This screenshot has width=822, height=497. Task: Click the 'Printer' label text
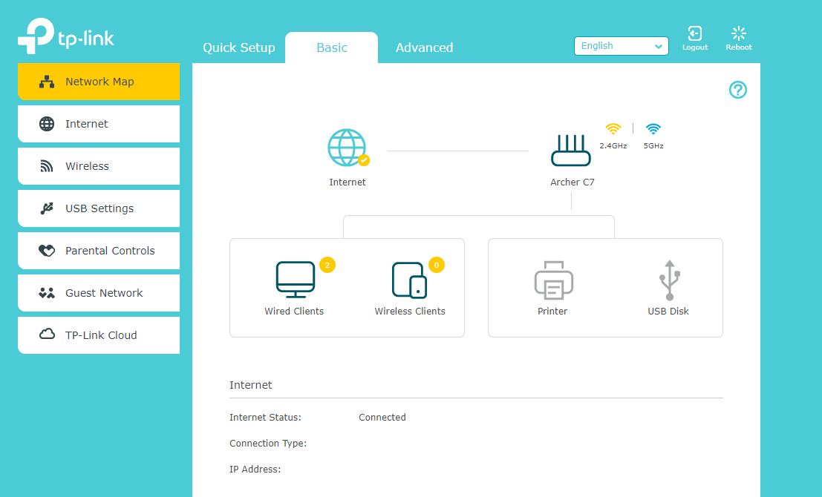[552, 311]
